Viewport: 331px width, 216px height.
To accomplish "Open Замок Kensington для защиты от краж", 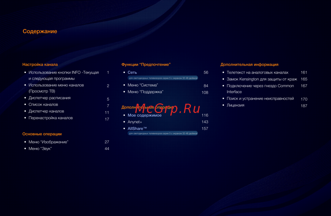I will click(261, 79).
